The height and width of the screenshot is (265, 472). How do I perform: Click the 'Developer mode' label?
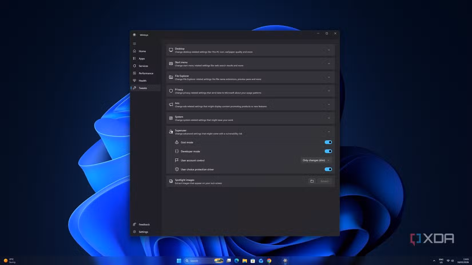click(190, 151)
